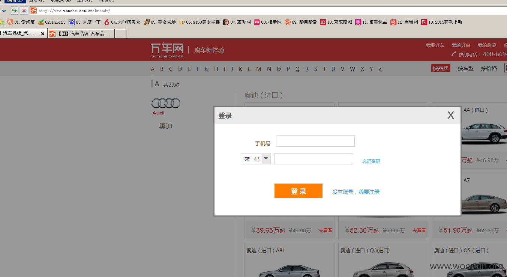This screenshot has width=507, height=277.
Task: Close the login dialog with X
Action: pos(451,115)
